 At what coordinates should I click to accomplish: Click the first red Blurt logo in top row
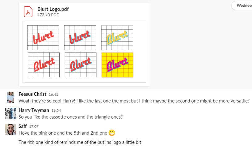(43, 38)
